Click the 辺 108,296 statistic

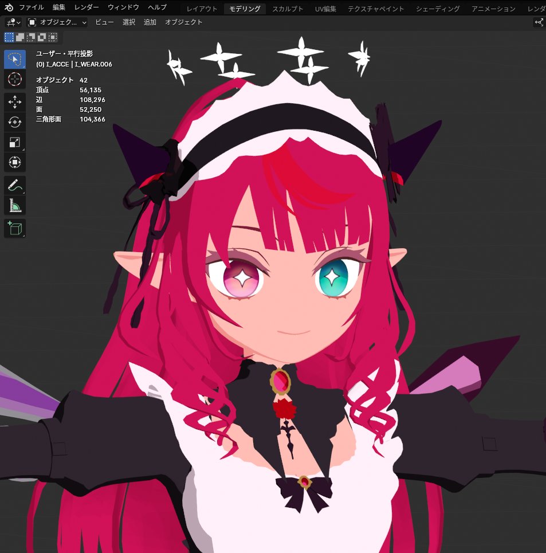click(70, 100)
